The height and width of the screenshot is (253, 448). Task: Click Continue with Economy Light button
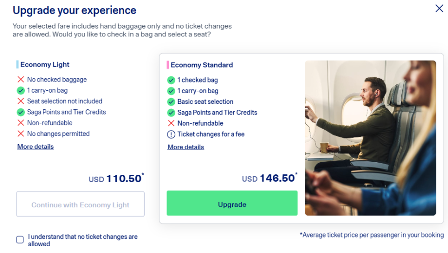pyautogui.click(x=80, y=204)
